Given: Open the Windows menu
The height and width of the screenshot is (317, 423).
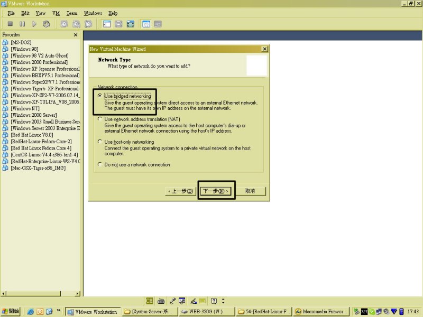Looking at the screenshot, I should point(93,13).
